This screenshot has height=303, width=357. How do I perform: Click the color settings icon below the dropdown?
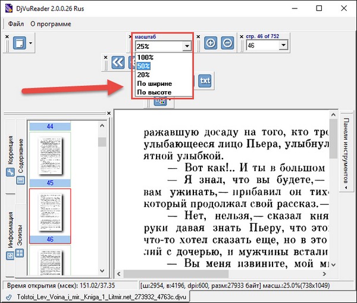tap(161, 101)
